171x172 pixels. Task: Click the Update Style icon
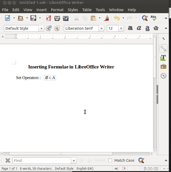[49, 28]
